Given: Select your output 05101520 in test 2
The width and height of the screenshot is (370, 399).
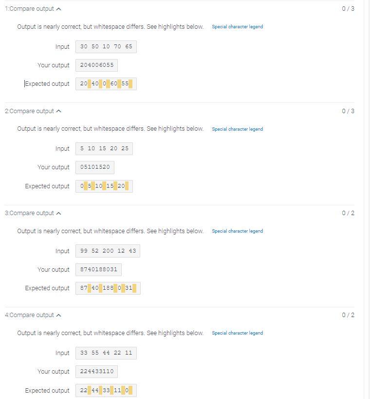Looking at the screenshot, I should [94, 167].
